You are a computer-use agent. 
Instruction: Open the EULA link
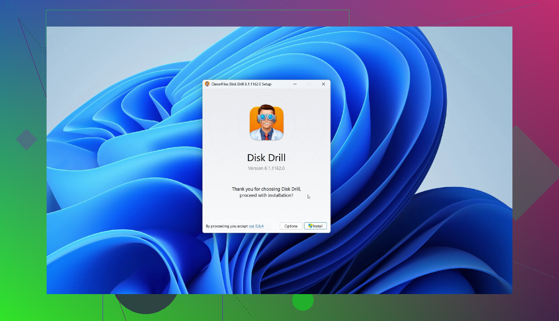coord(256,226)
